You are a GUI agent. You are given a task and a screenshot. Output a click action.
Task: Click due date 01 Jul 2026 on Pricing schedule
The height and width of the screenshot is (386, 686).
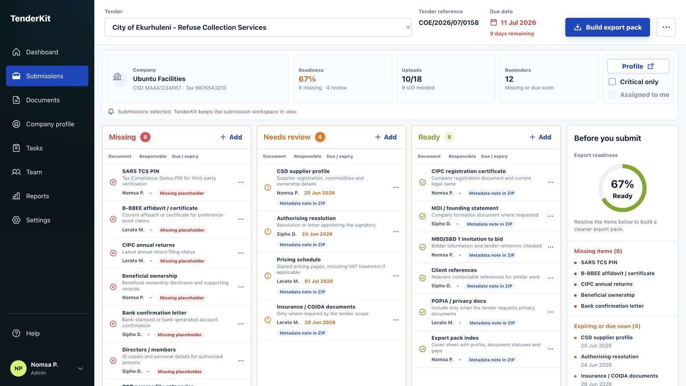click(319, 281)
